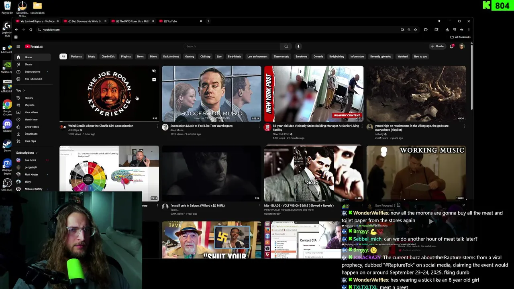Open Shorts in the sidebar
The image size is (514, 289).
29,64
